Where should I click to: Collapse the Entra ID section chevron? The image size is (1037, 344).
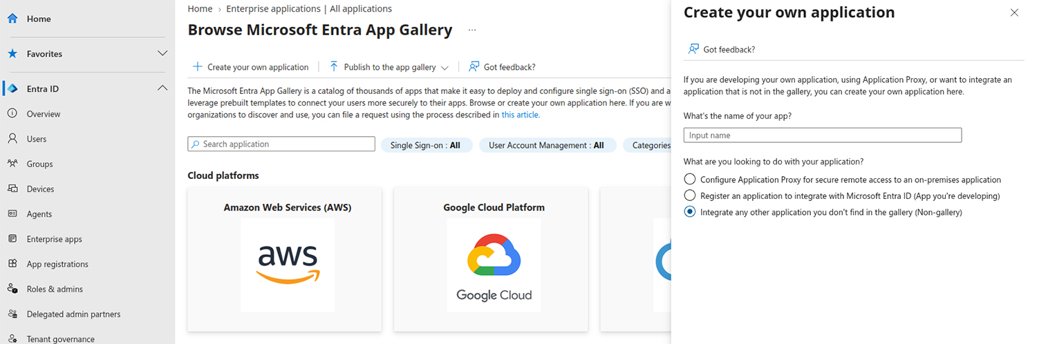[x=162, y=88]
